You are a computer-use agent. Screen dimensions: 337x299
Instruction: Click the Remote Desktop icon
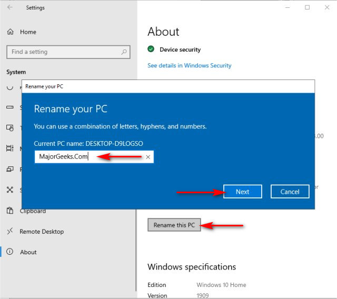point(10,231)
